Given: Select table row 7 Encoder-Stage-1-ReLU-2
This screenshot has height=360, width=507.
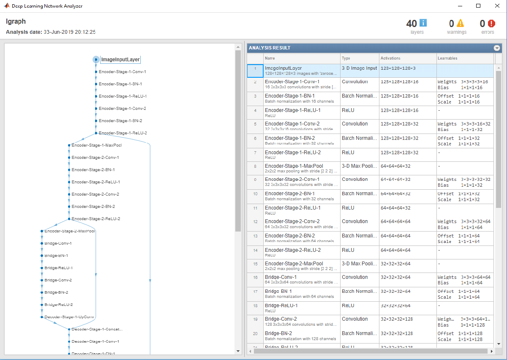Looking at the screenshot, I should [370, 155].
